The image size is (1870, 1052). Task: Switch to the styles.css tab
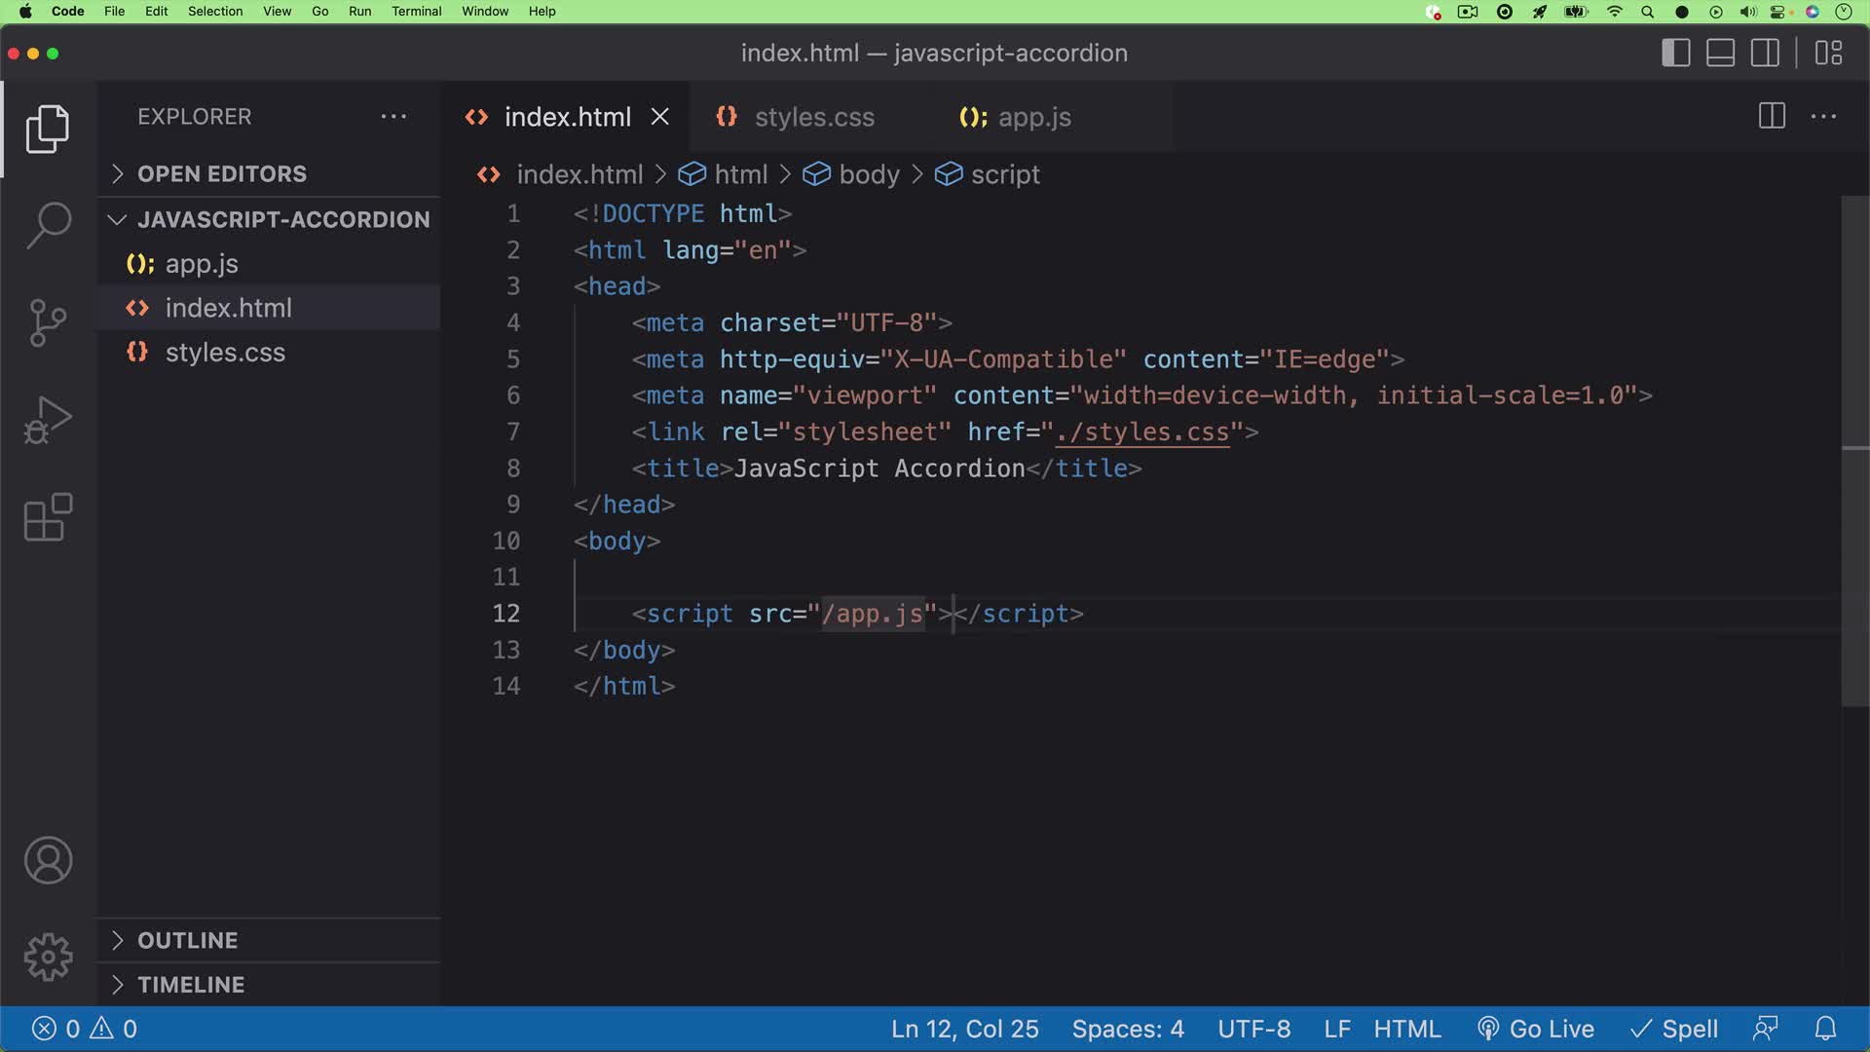[814, 117]
